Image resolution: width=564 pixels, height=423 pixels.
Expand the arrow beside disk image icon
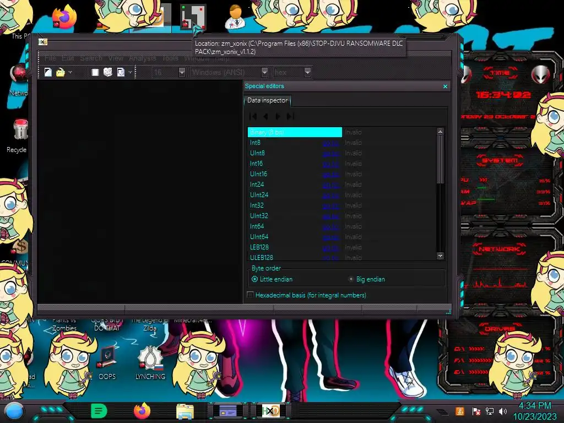tap(130, 72)
